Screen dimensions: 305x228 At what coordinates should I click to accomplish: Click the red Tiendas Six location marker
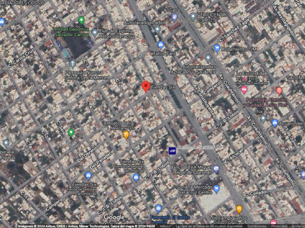pyautogui.click(x=146, y=87)
